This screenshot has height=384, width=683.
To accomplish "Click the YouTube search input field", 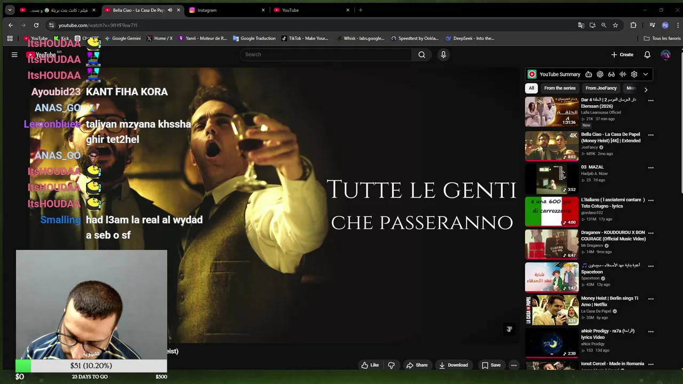I will point(326,54).
